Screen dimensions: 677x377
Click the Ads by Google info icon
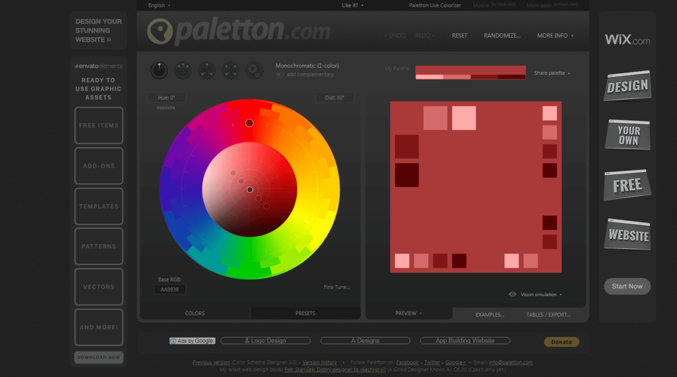[x=173, y=341]
